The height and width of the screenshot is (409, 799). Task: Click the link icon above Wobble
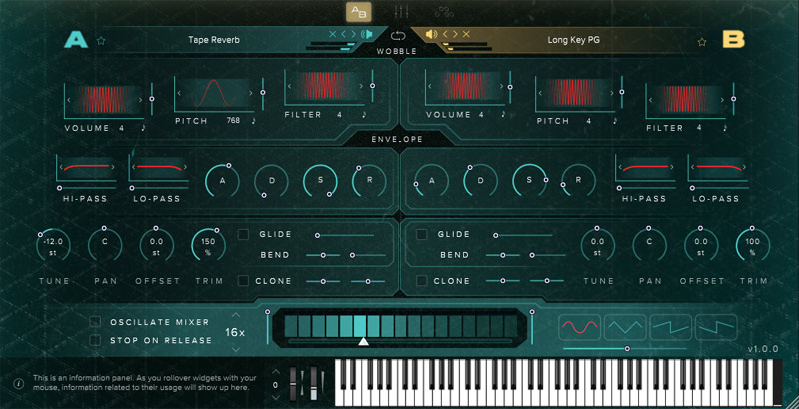point(399,35)
